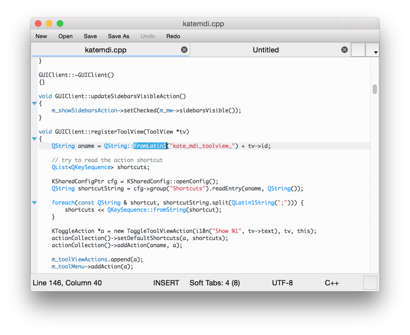Collapse the registerToolView function fold marker
The height and width of the screenshot is (335, 410).
[x=34, y=139]
